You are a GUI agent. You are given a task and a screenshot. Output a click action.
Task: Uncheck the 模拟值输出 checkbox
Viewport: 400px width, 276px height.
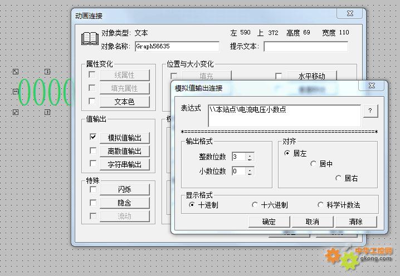click(93, 137)
